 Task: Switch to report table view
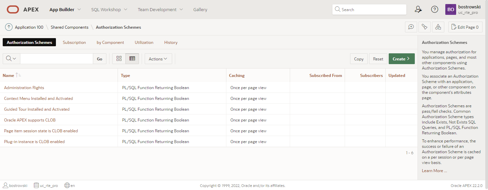(x=132, y=59)
